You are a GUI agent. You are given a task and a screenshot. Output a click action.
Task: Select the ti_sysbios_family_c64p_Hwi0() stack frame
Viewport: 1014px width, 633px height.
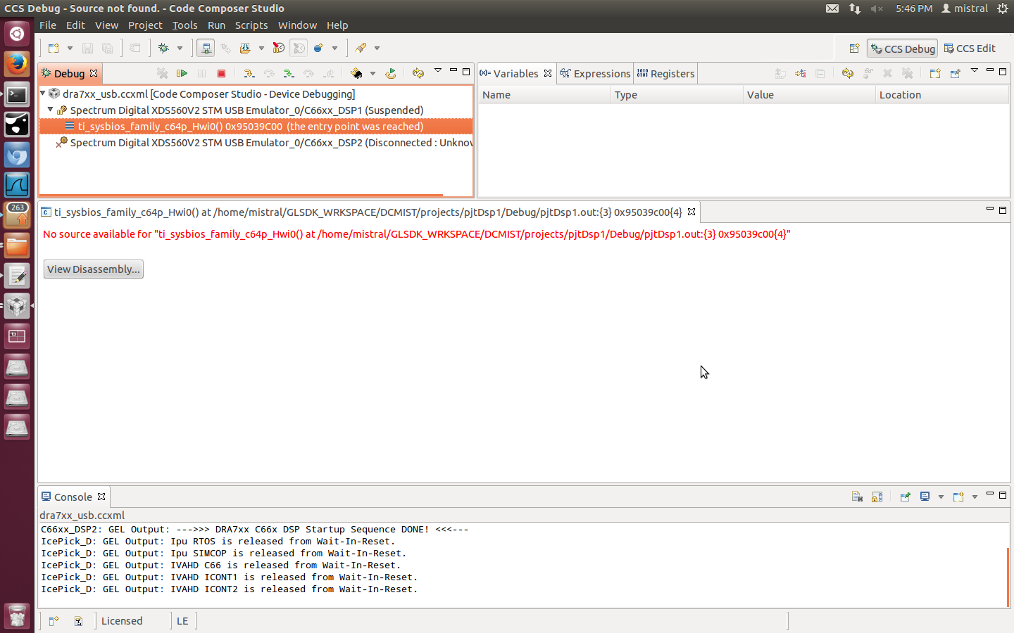(256, 127)
